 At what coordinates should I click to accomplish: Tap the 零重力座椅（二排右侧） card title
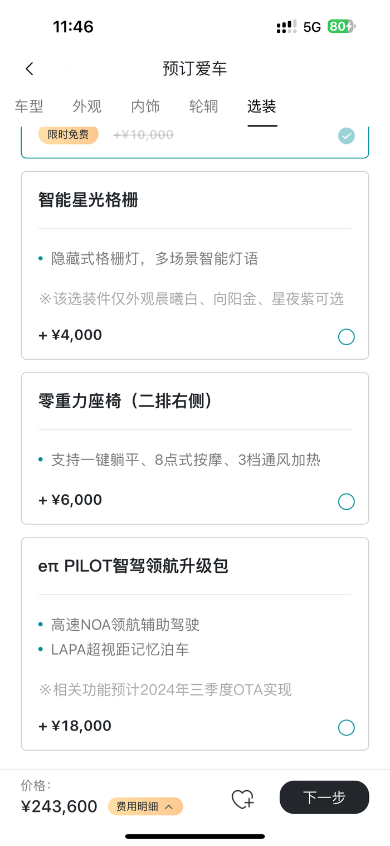126,401
